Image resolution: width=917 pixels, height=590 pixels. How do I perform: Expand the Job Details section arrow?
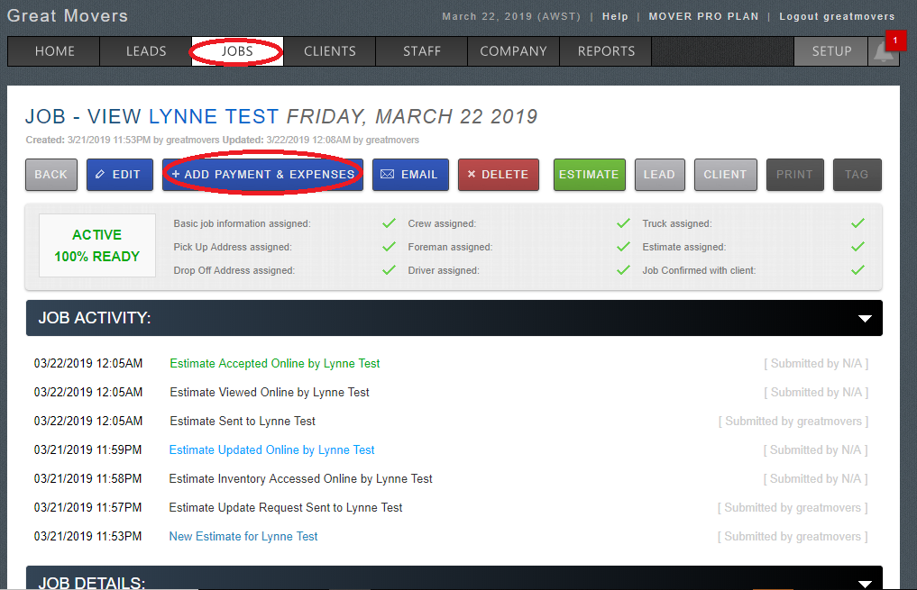[865, 582]
